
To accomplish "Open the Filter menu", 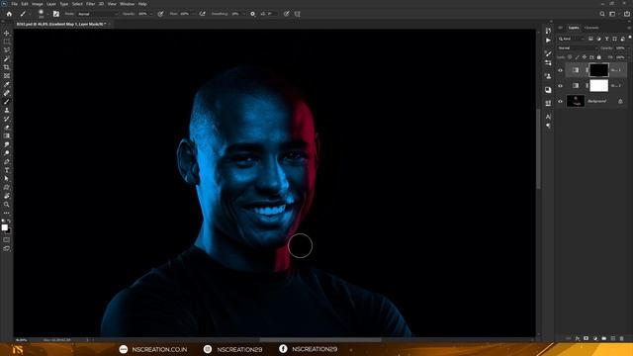I will 90,4.
